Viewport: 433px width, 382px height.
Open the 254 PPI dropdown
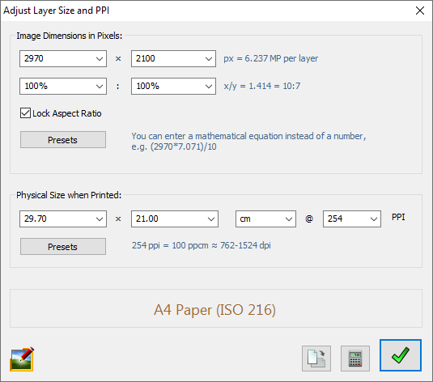352,219
